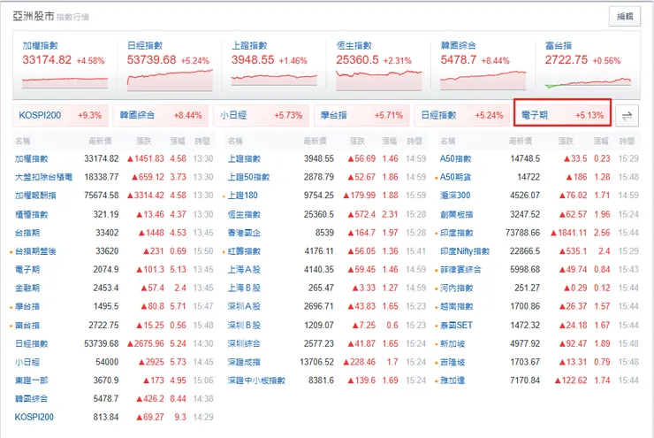654x438 pixels.
Task: Open 電子期 row link in table
Action: coord(27,270)
